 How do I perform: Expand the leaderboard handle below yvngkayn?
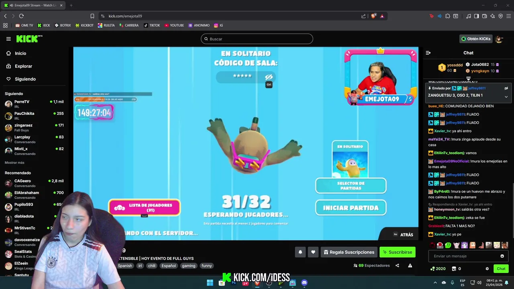tap(468, 78)
